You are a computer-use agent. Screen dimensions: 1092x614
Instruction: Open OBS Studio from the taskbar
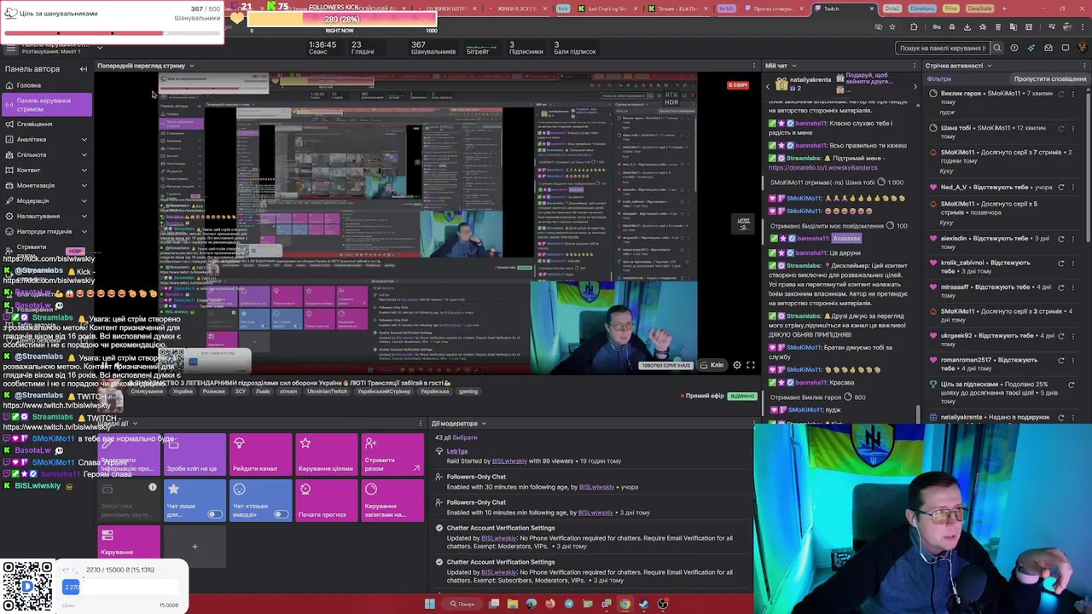(663, 604)
